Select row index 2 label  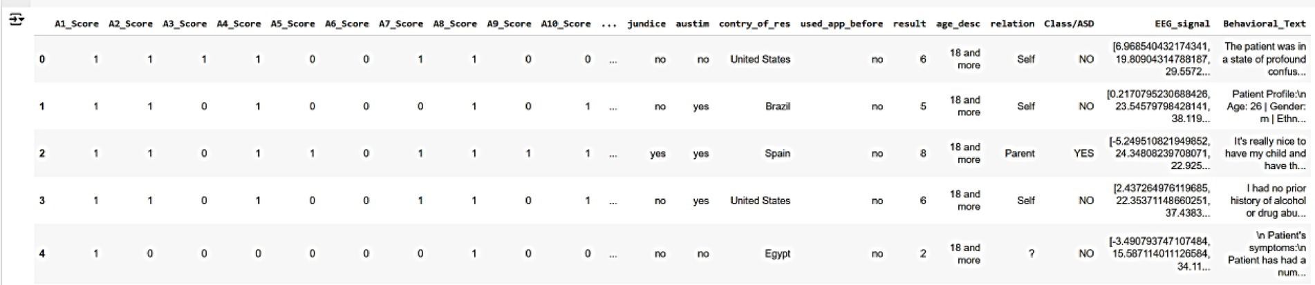coord(42,153)
